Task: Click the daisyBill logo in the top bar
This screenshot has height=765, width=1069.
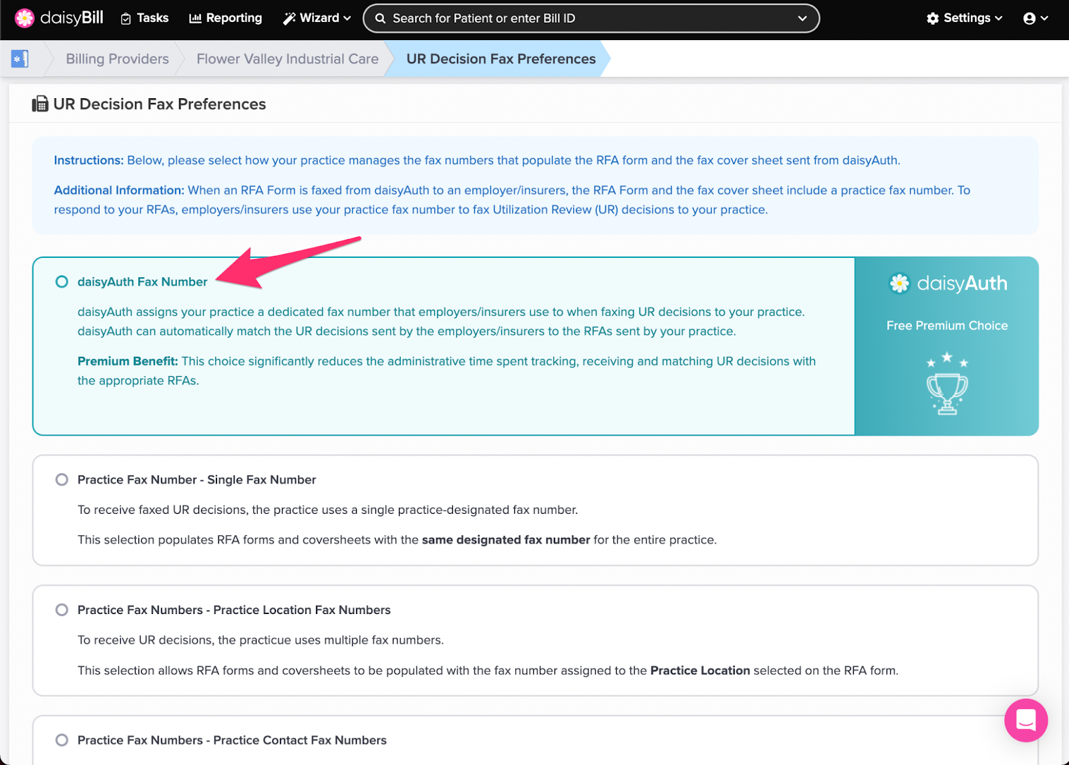Action: click(59, 18)
